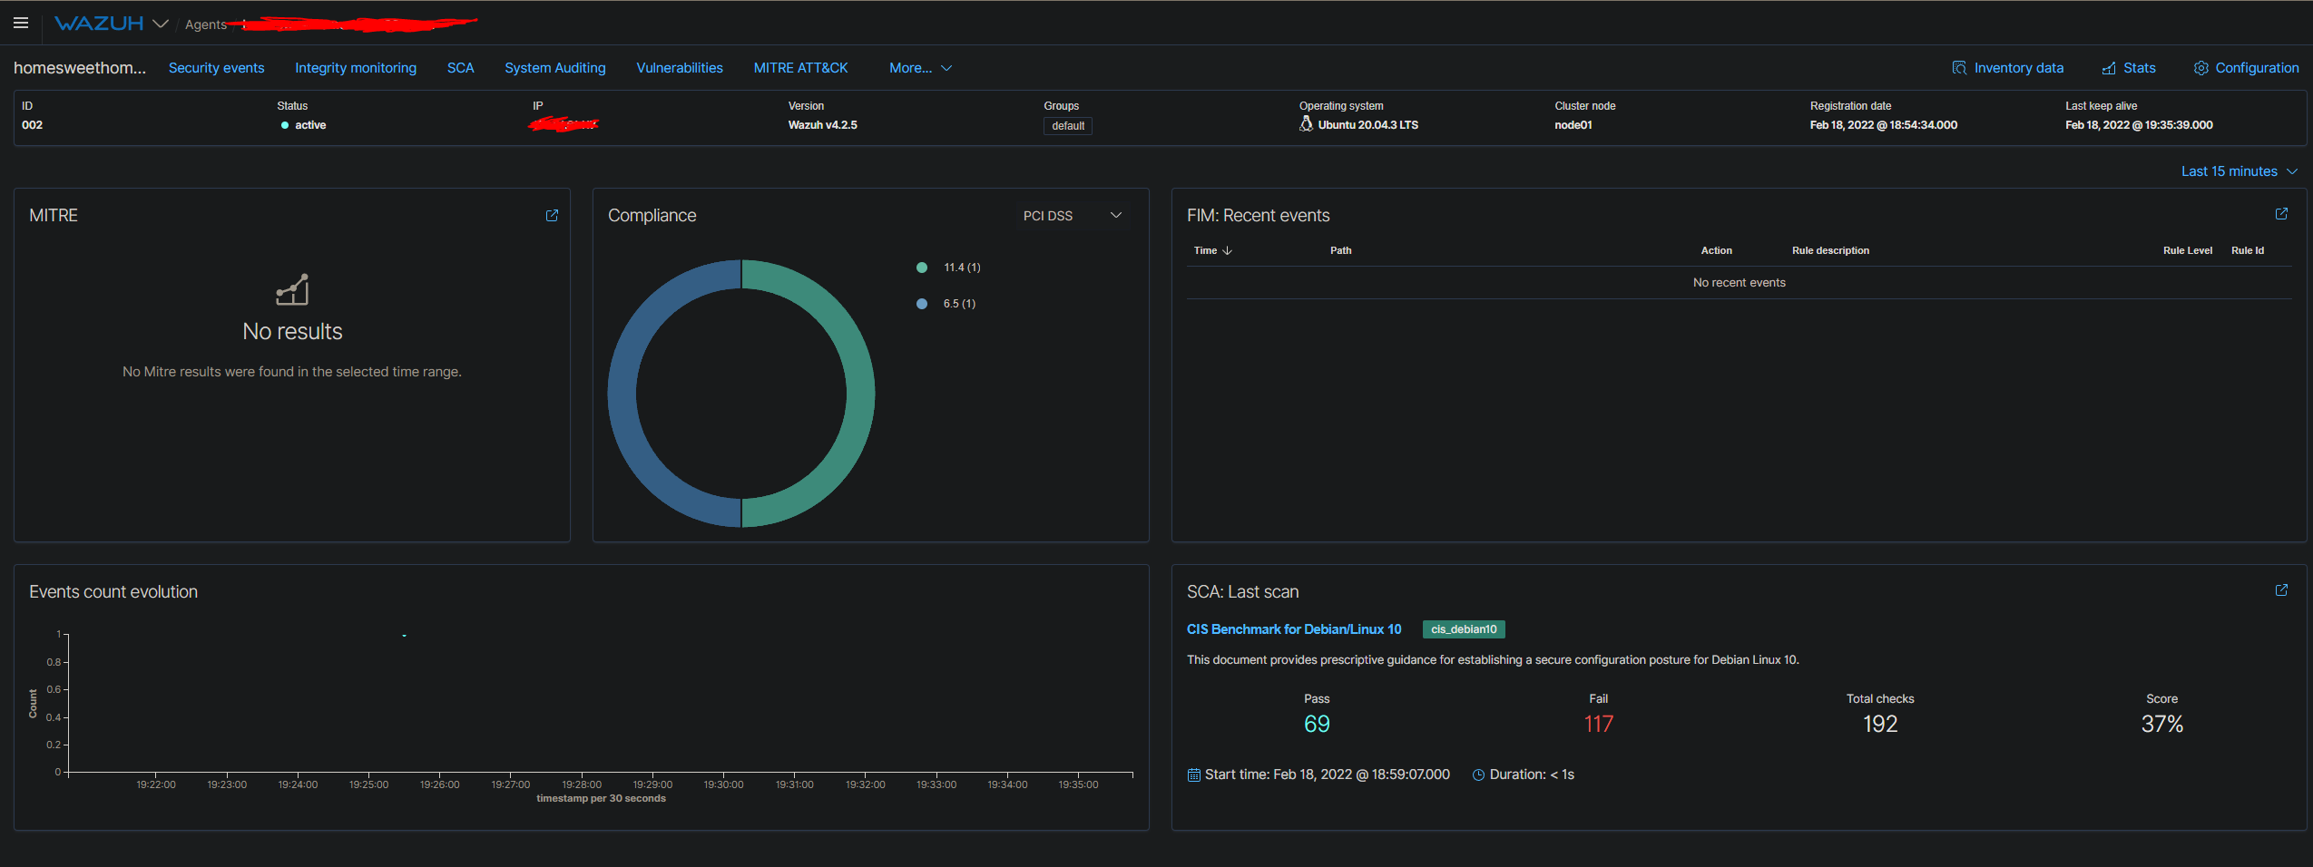Click the No results chart icon
Viewport: 2313px width, 867px height.
[x=292, y=289]
